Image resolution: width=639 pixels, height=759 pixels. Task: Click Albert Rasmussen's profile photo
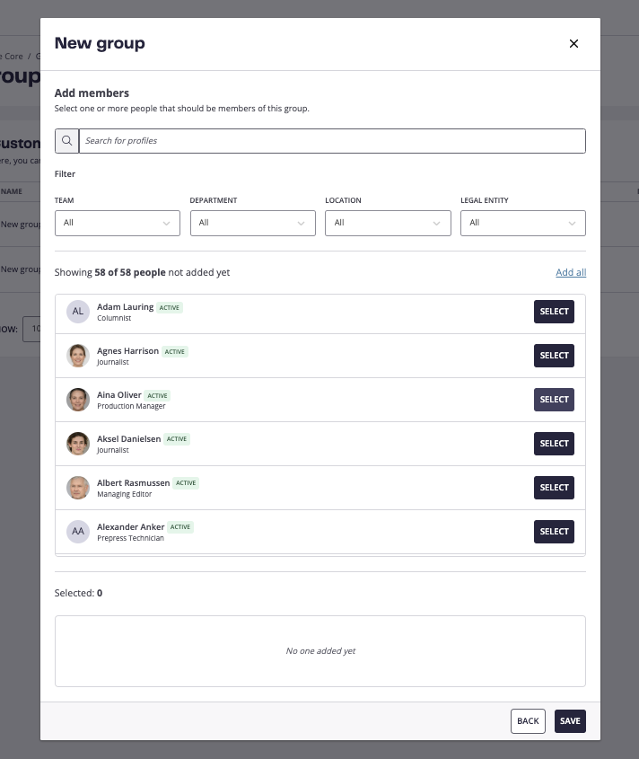point(78,488)
